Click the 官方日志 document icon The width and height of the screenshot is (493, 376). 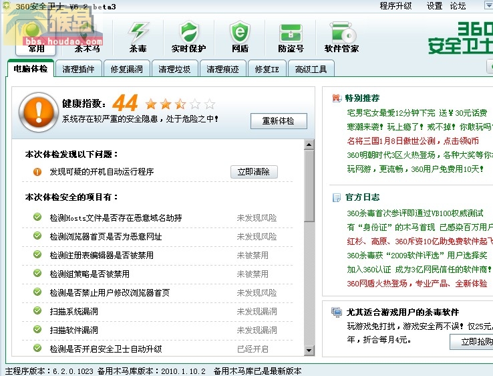coord(337,197)
